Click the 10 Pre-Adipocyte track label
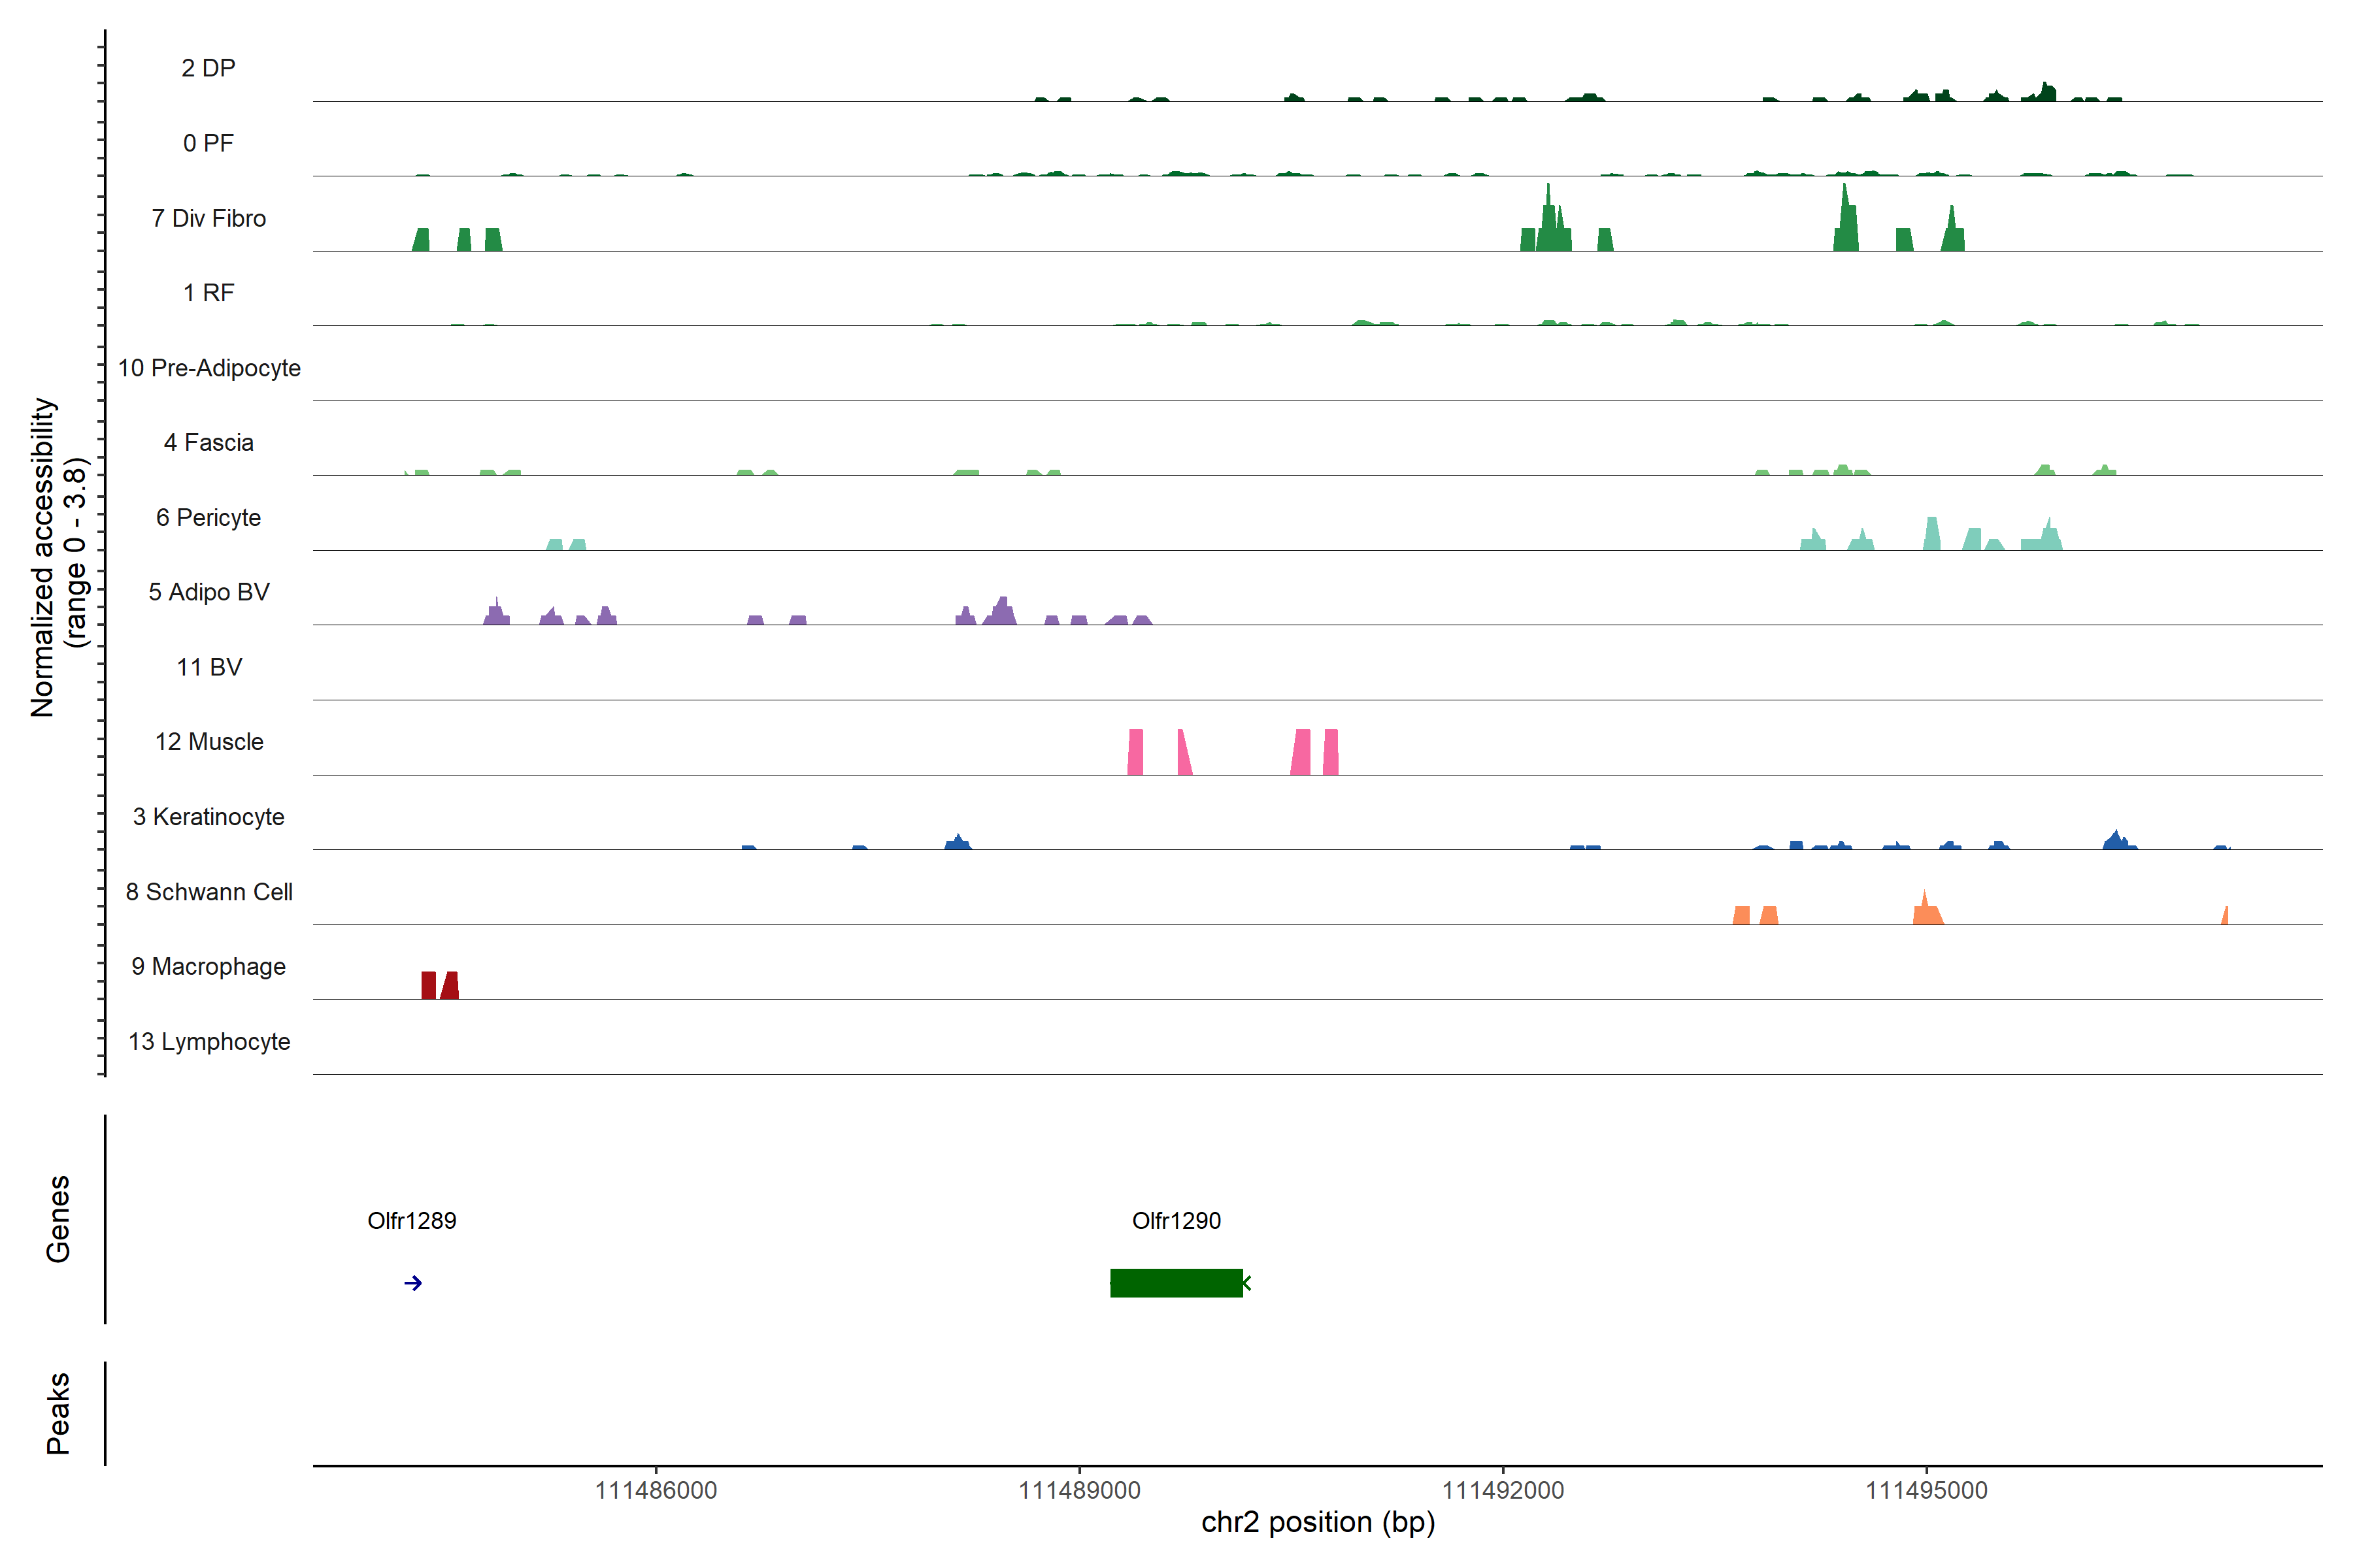The height and width of the screenshot is (1568, 2353). coord(208,368)
